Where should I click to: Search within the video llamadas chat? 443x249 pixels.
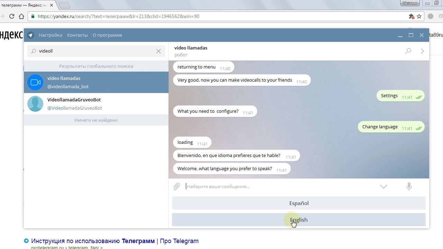tap(408, 51)
